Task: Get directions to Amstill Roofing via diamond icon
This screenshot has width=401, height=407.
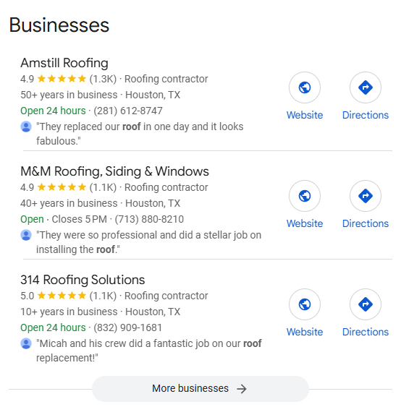Action: (366, 87)
